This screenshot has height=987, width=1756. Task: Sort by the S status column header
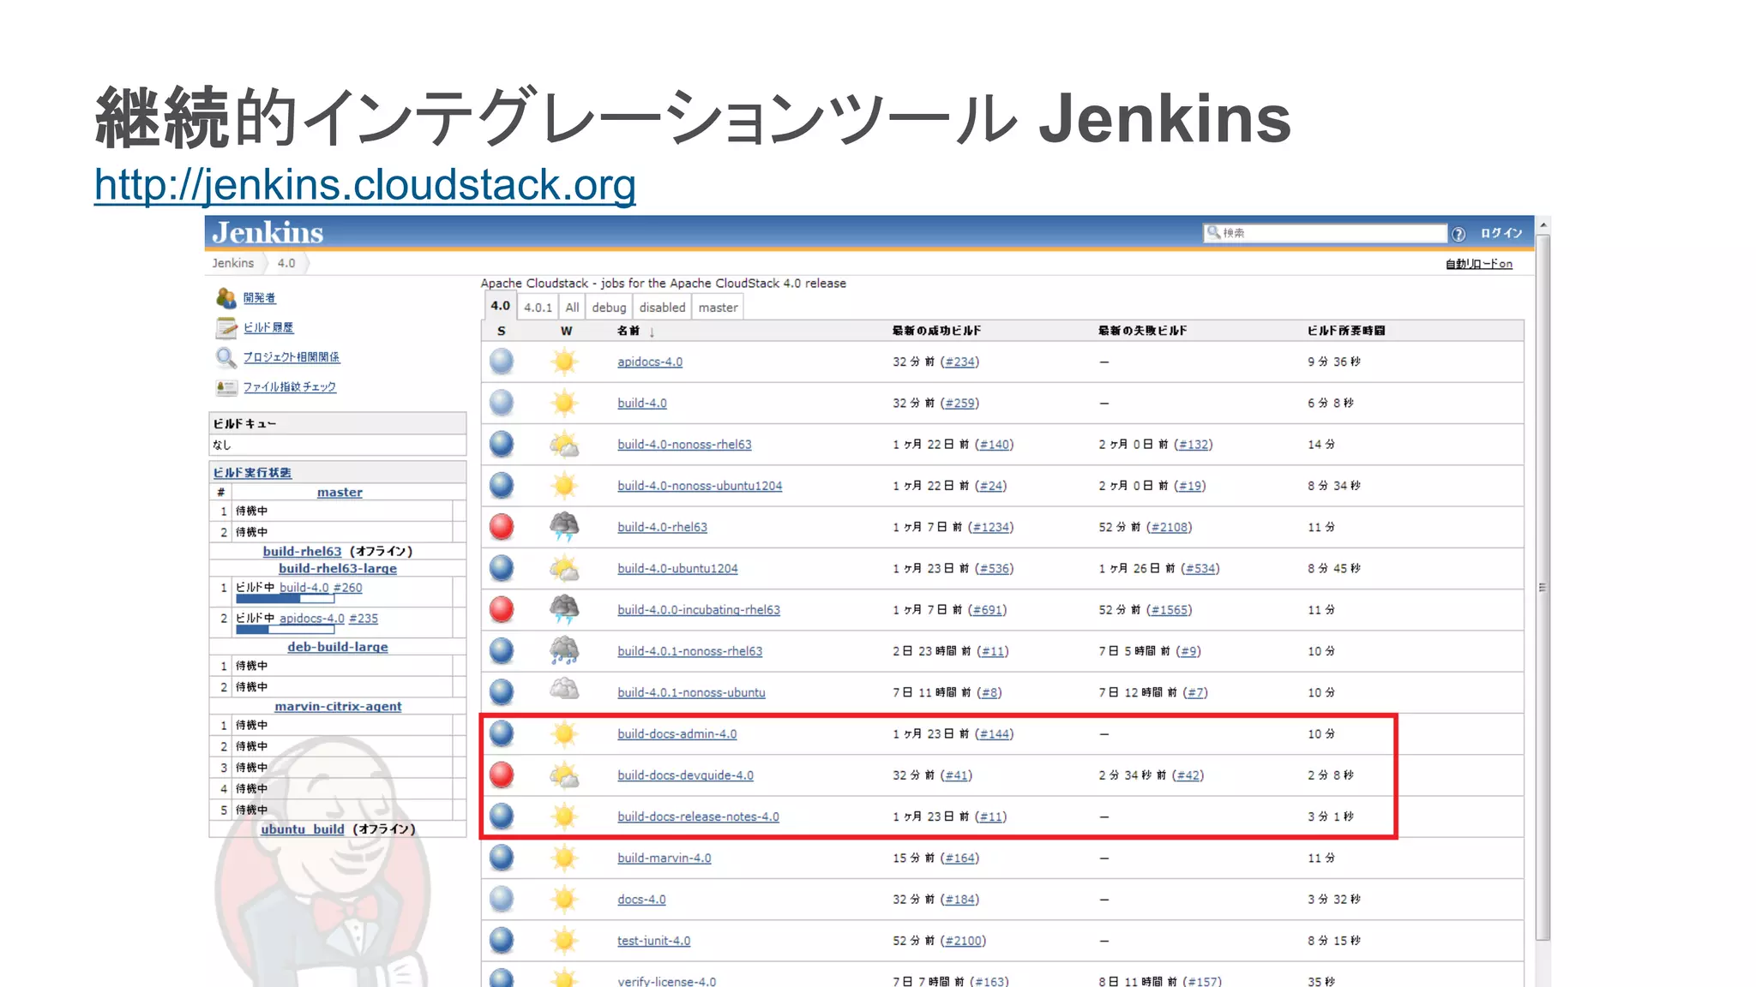(502, 331)
